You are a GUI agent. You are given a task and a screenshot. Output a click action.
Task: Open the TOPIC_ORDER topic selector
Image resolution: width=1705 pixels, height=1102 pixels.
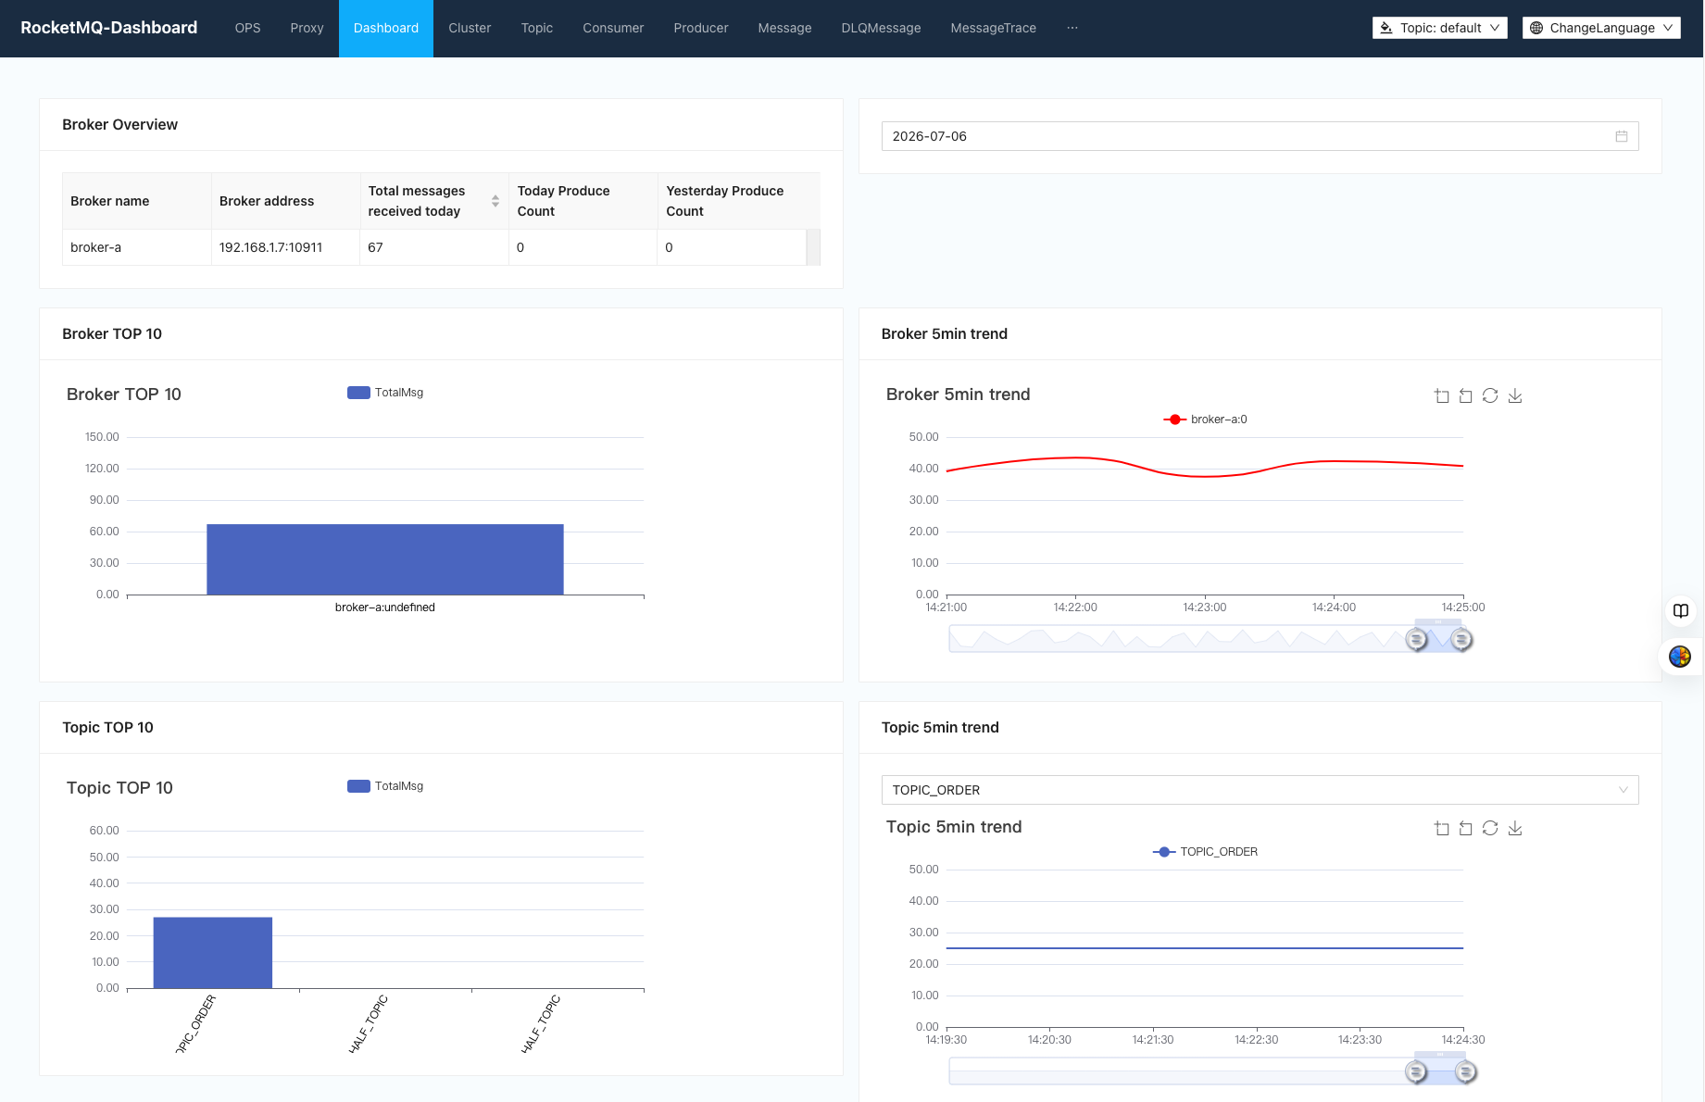pyautogui.click(x=1260, y=790)
